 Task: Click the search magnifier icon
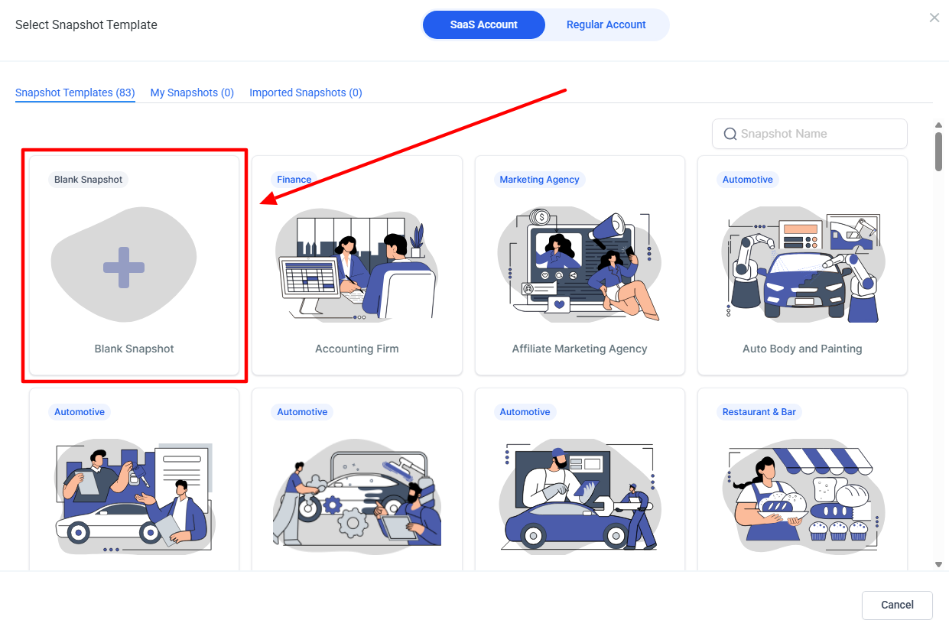730,134
